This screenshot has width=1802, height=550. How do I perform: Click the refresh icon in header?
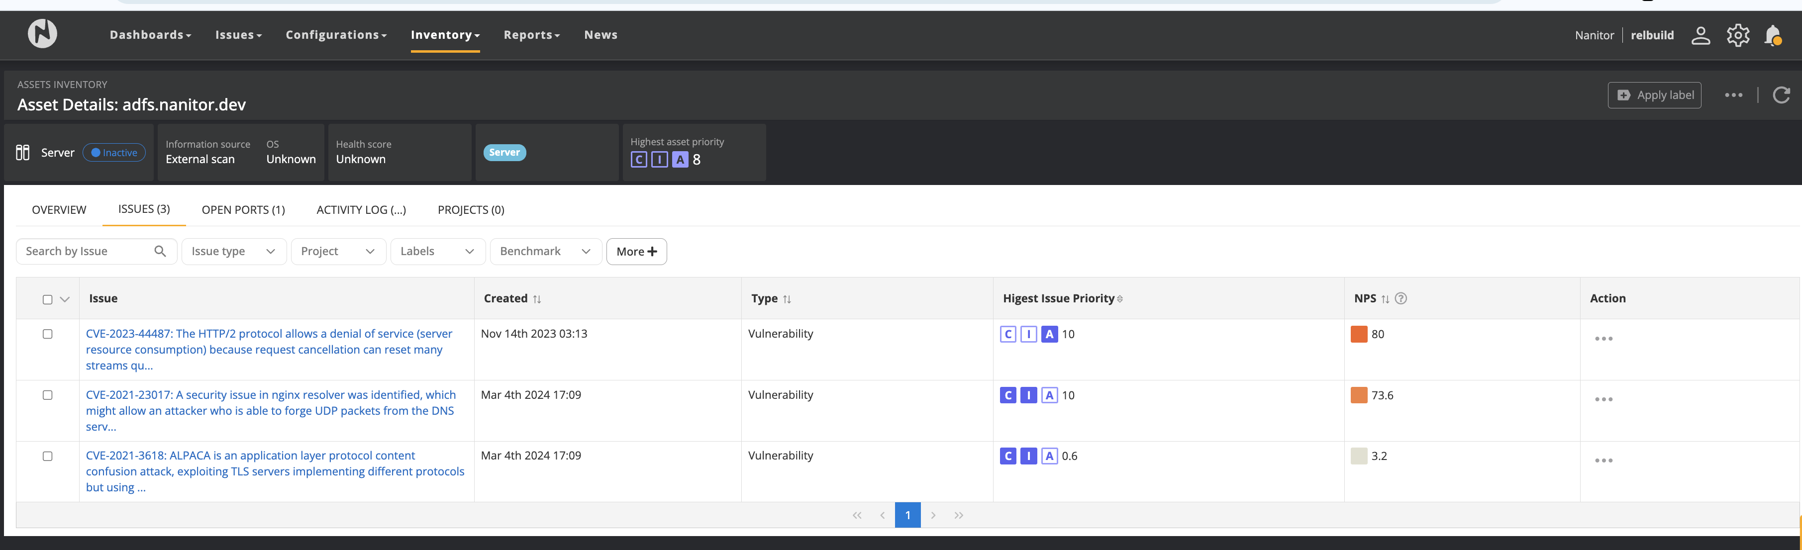tap(1781, 95)
